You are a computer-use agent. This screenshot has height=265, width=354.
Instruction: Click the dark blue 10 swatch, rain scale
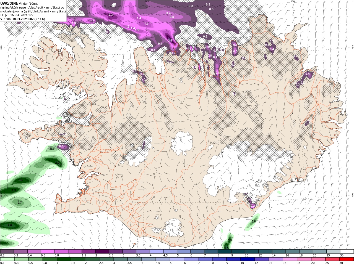coord(247,259)
